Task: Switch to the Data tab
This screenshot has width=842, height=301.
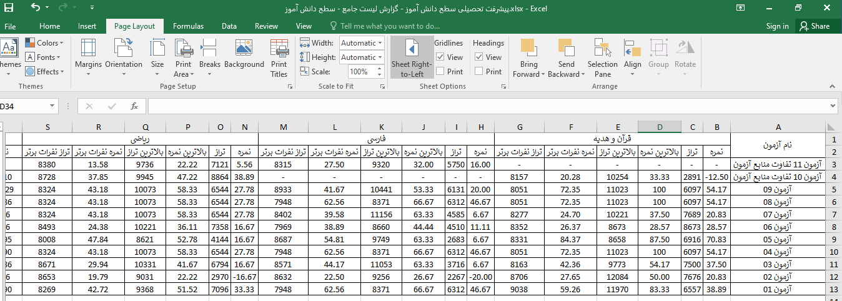Action: (x=229, y=26)
